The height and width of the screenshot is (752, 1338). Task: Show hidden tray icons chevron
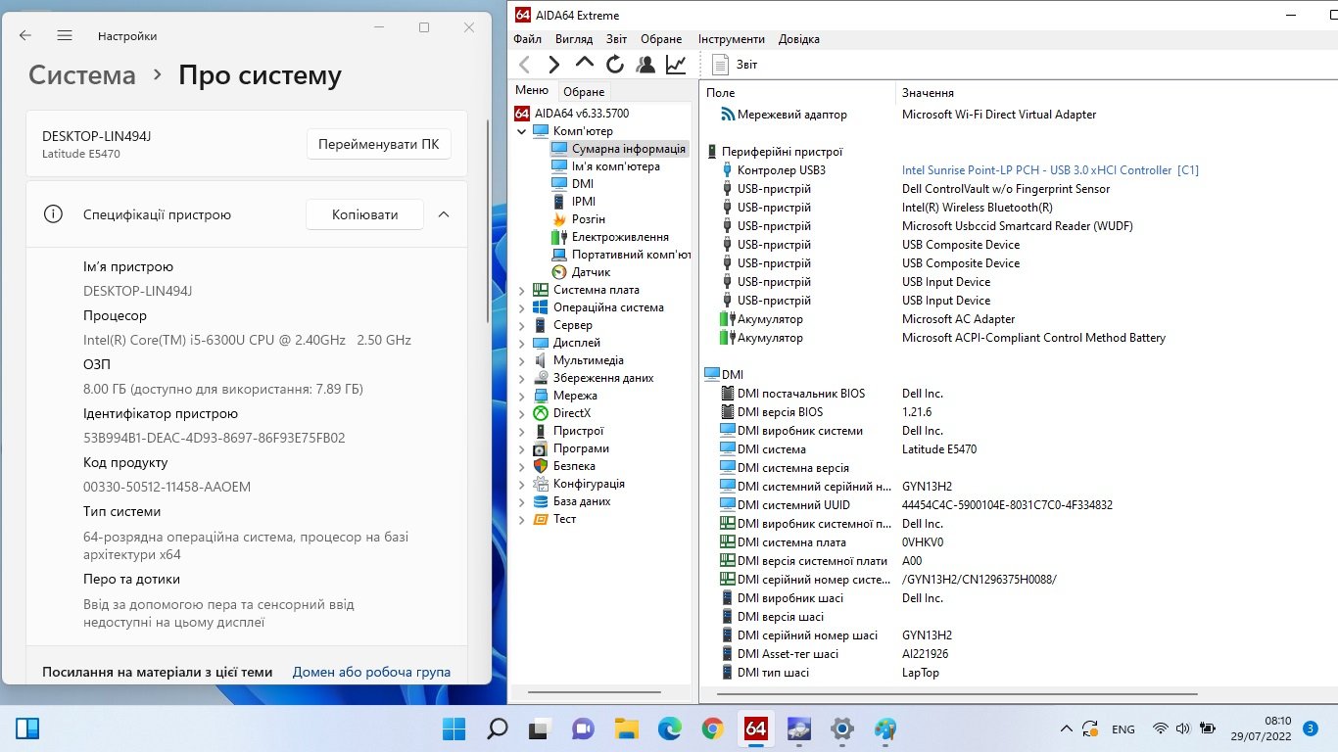tap(1067, 728)
